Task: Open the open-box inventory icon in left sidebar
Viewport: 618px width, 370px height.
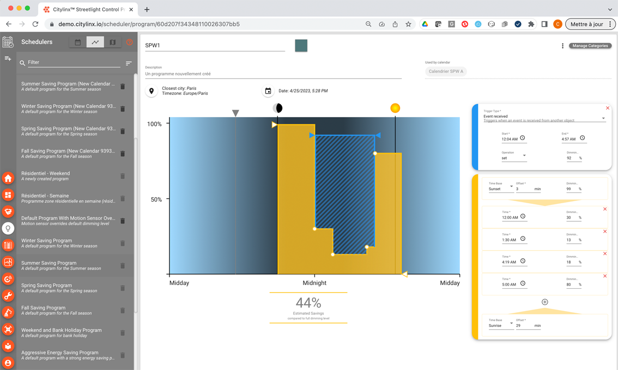Action: click(8, 211)
